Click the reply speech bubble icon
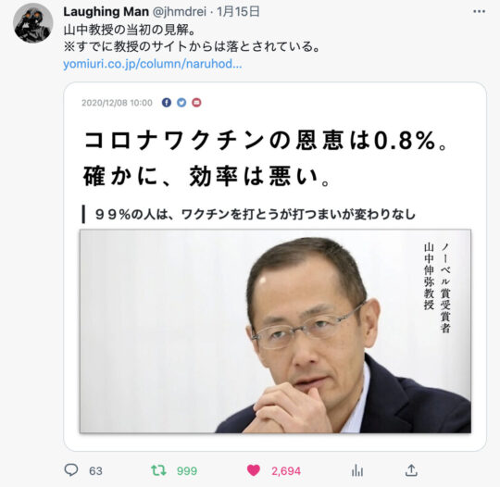 [x=71, y=469]
